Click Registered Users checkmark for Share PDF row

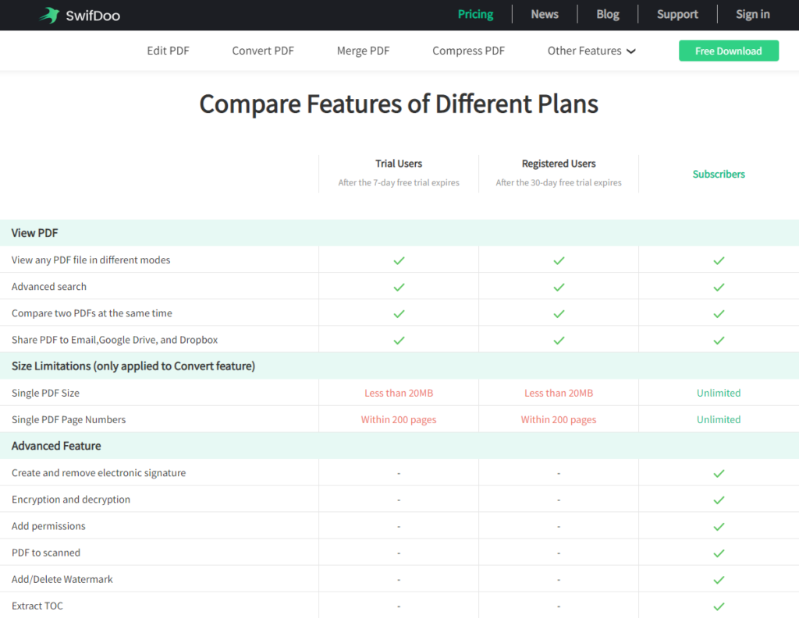(559, 340)
